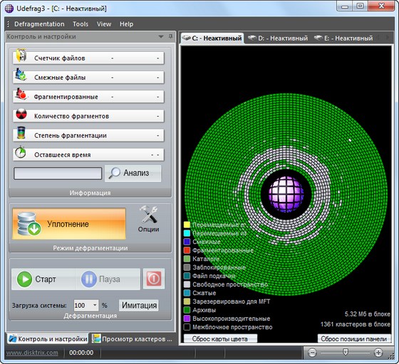Click the file counter folder icon
Screen dimensions: 399x364
[21, 55]
